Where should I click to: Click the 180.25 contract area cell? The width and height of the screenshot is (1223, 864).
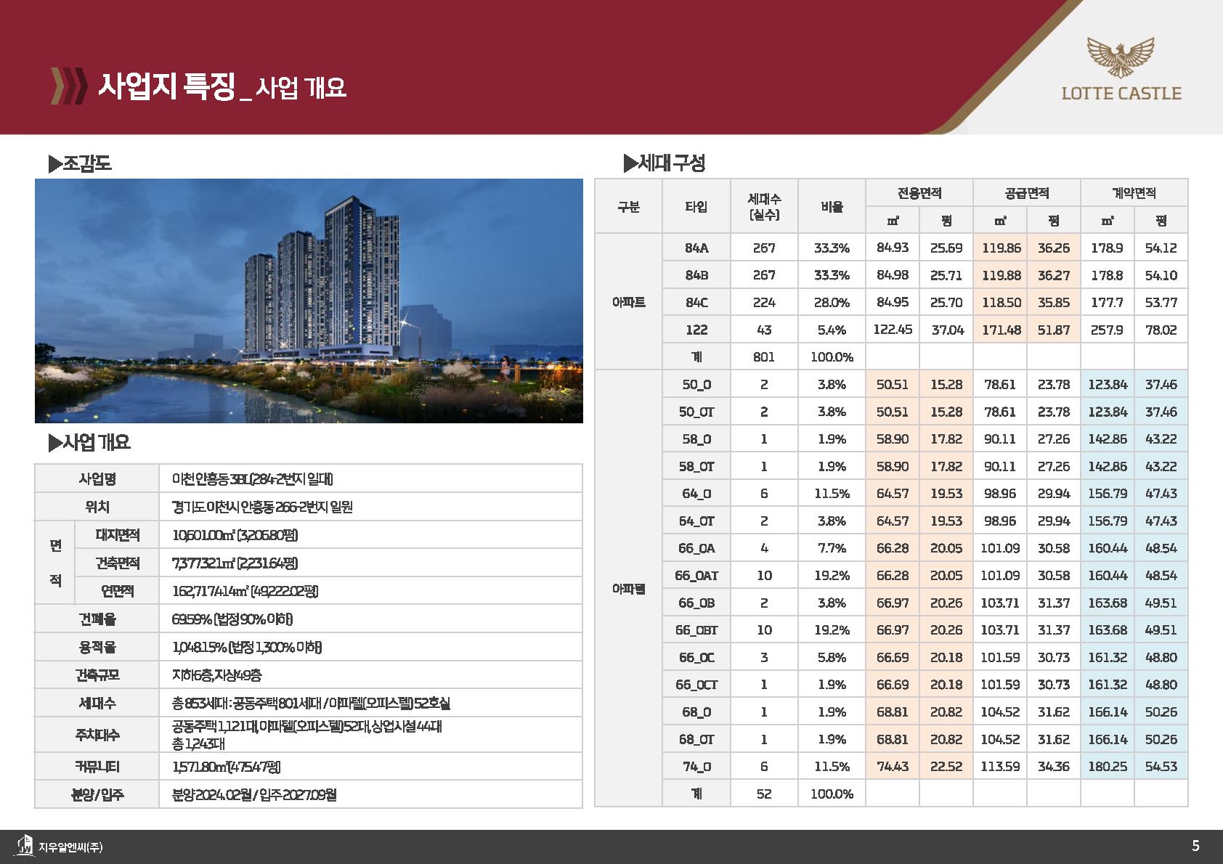tap(1108, 766)
